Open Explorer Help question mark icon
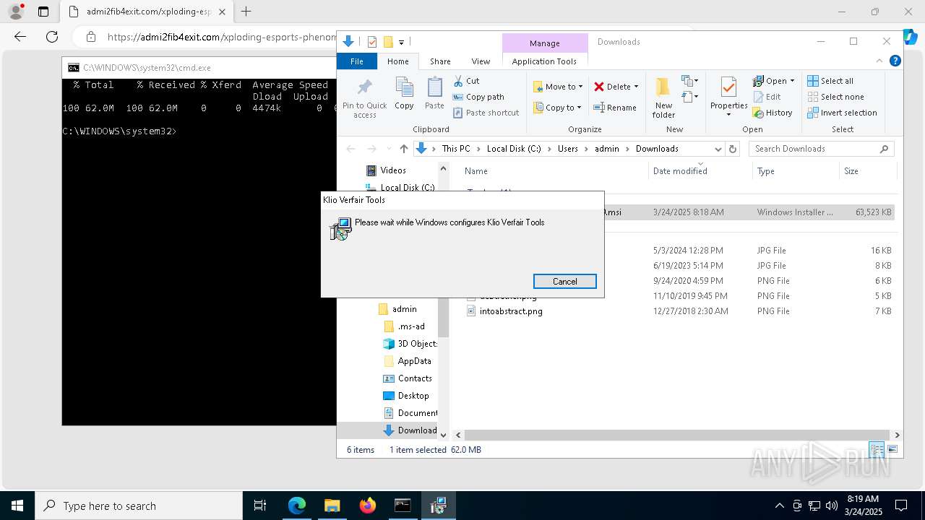The width and height of the screenshot is (925, 520). click(x=895, y=61)
